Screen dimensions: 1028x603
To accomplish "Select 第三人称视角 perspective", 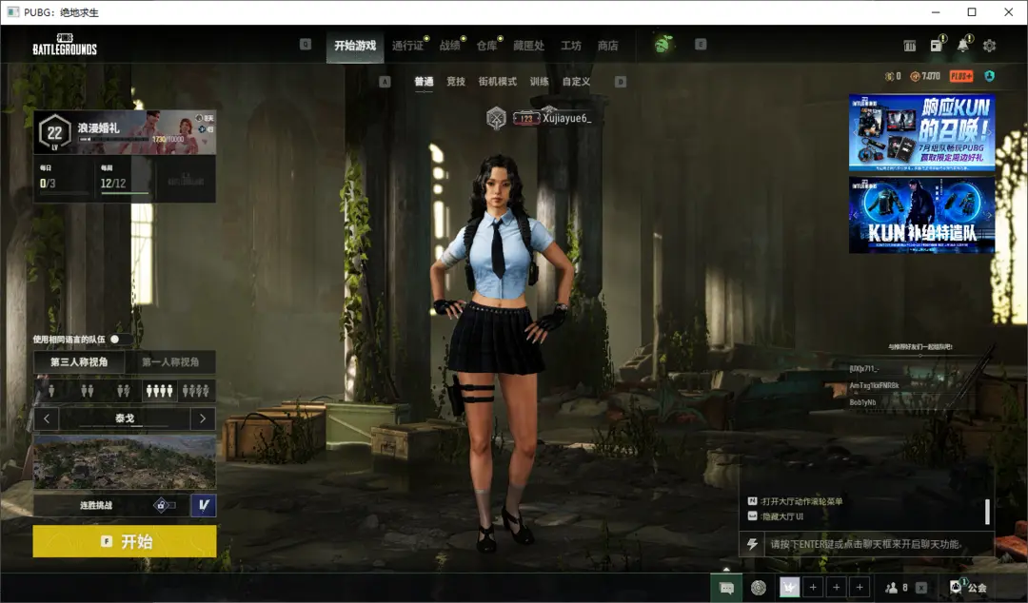I will [x=79, y=361].
